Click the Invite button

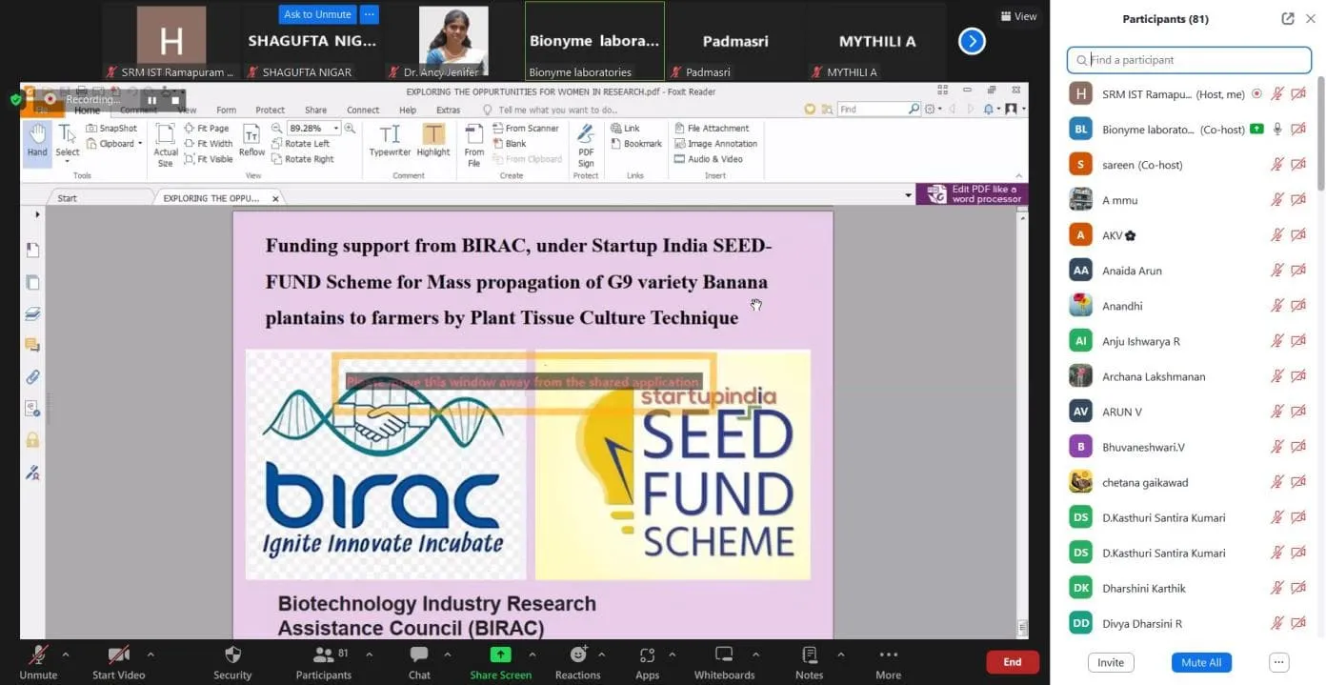click(x=1111, y=662)
